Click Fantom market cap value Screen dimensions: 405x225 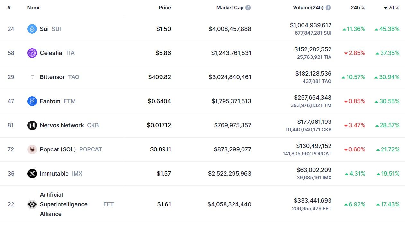click(231, 101)
